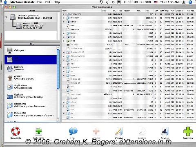Open the Help menu
The width and height of the screenshot is (196, 147).
point(57,2)
